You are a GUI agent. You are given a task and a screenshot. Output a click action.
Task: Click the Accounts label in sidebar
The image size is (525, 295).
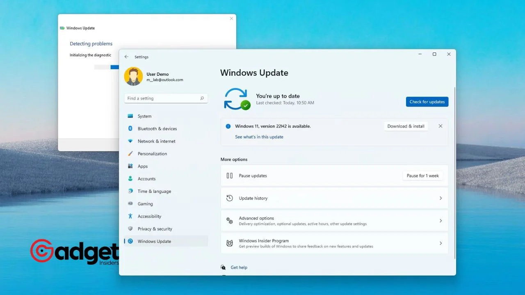click(147, 179)
